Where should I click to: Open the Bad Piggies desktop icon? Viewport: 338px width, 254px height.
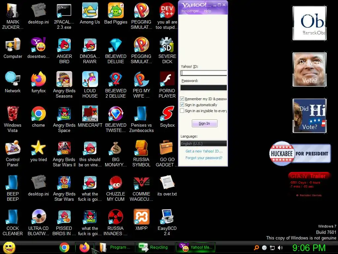(x=116, y=13)
